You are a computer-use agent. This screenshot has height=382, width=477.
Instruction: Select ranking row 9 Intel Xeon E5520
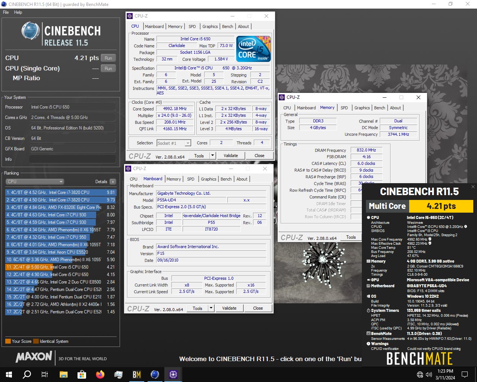(x=61, y=252)
